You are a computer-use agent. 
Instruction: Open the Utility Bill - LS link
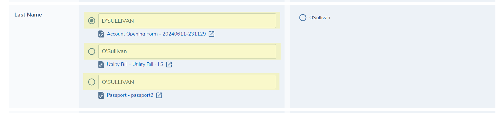tap(135, 64)
